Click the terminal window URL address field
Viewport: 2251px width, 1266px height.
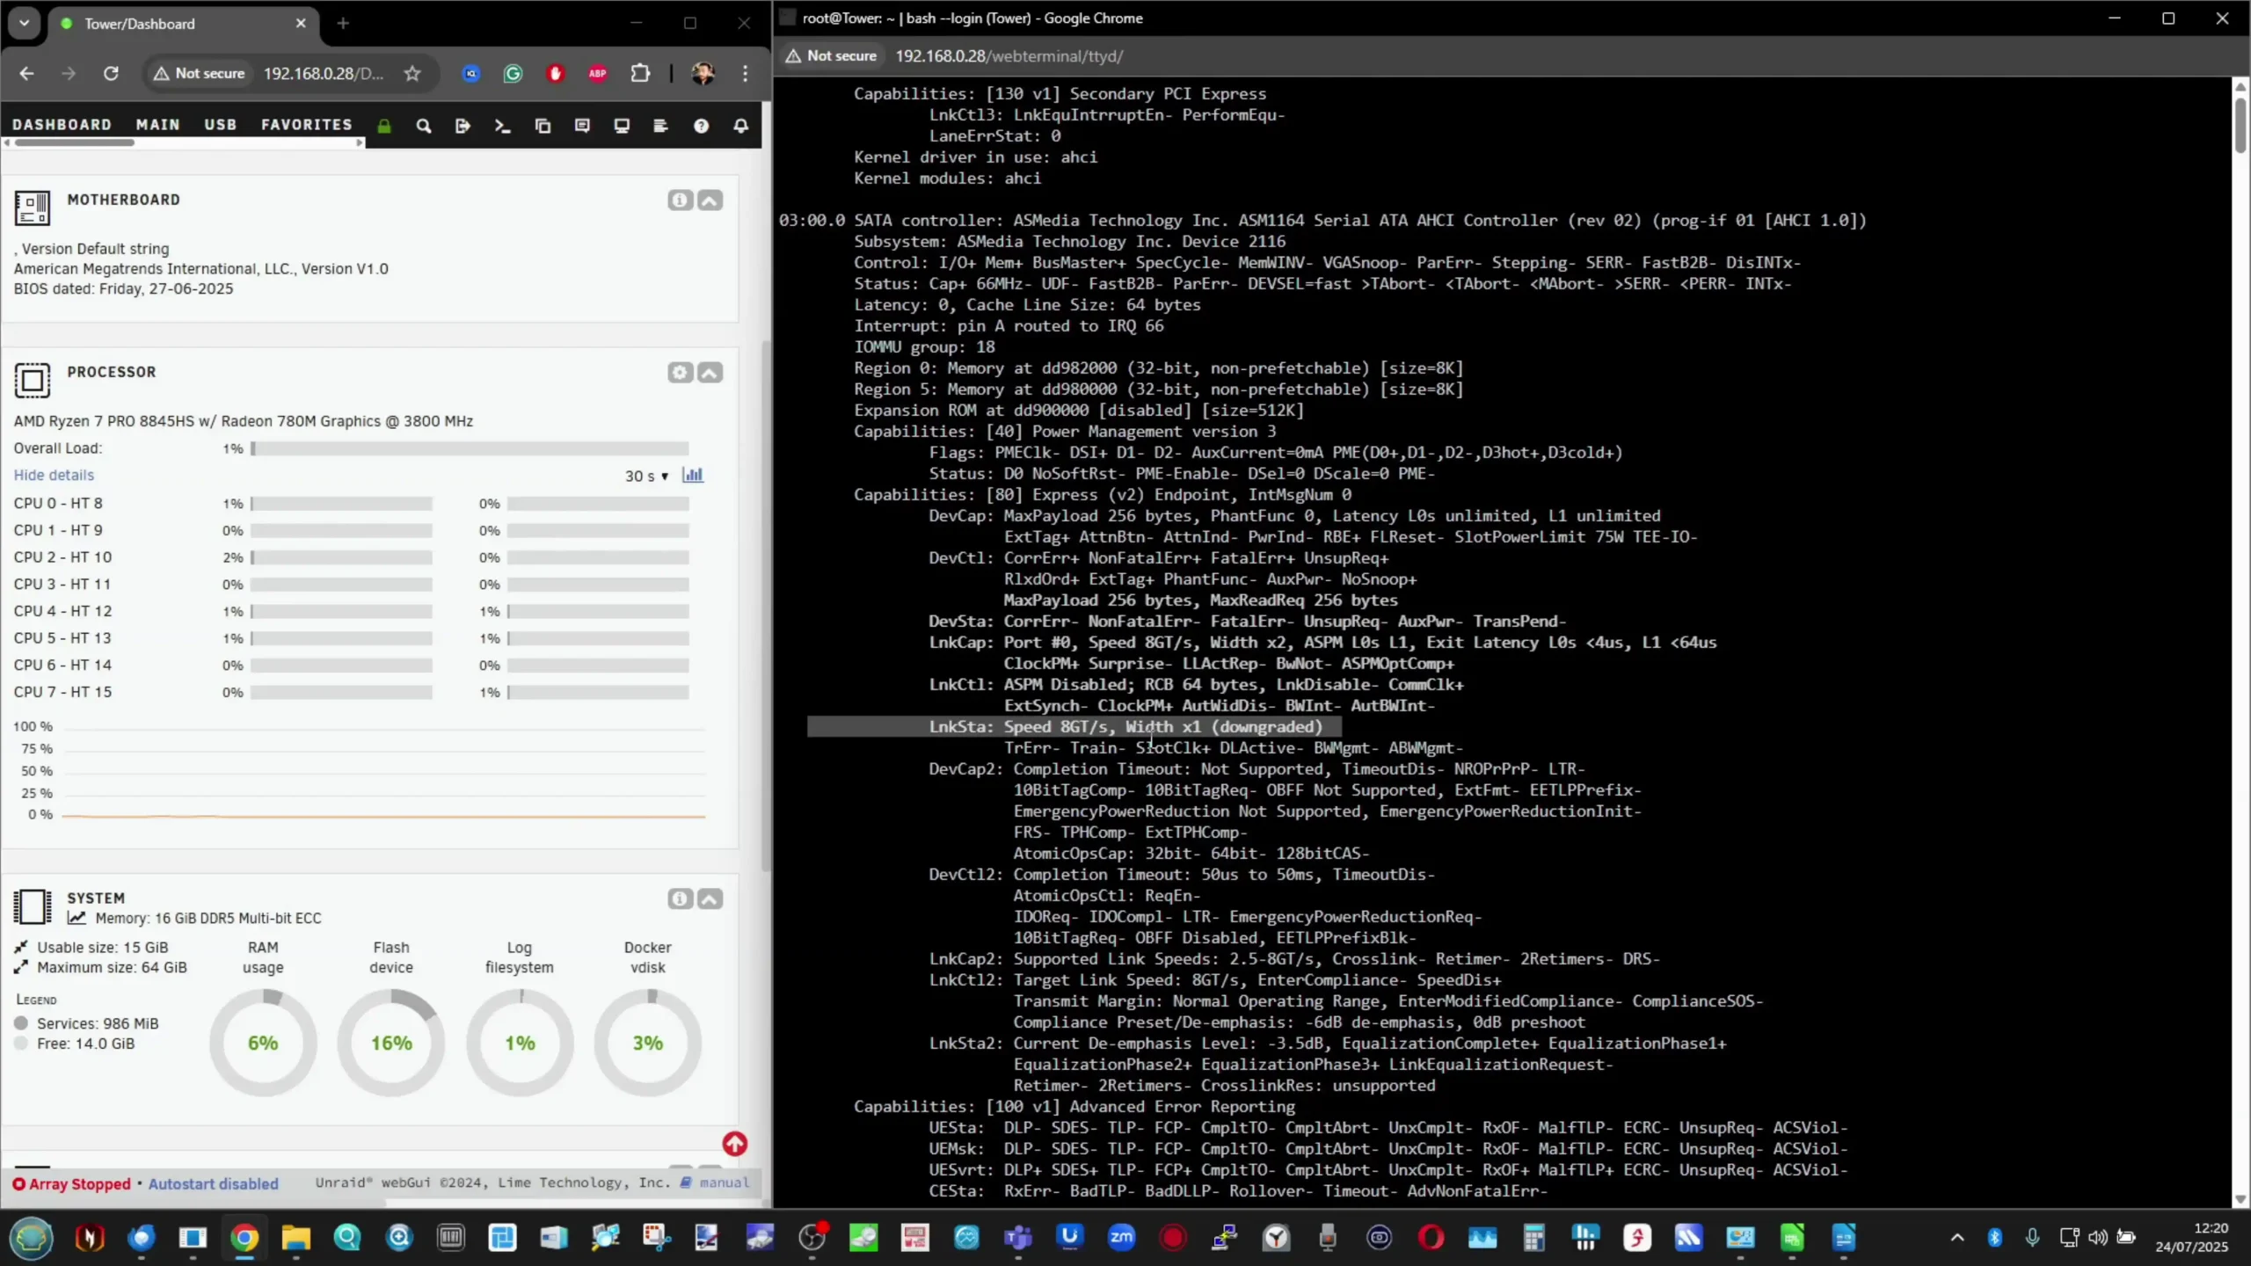pos(1009,56)
